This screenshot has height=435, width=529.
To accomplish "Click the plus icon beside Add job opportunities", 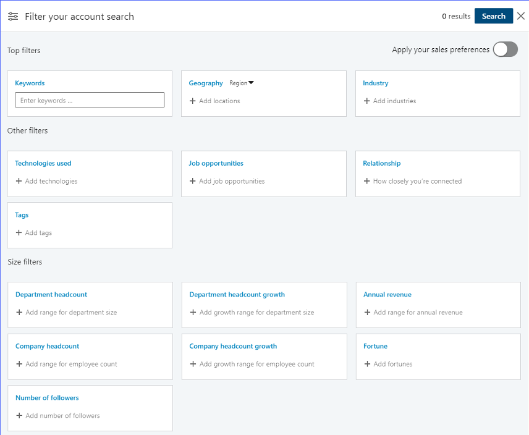I will point(193,181).
